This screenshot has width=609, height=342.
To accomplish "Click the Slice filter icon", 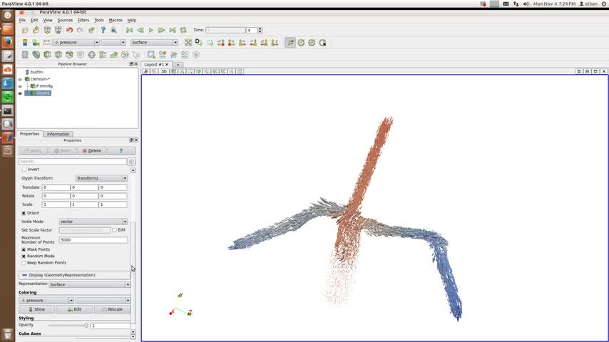I will 58,55.
